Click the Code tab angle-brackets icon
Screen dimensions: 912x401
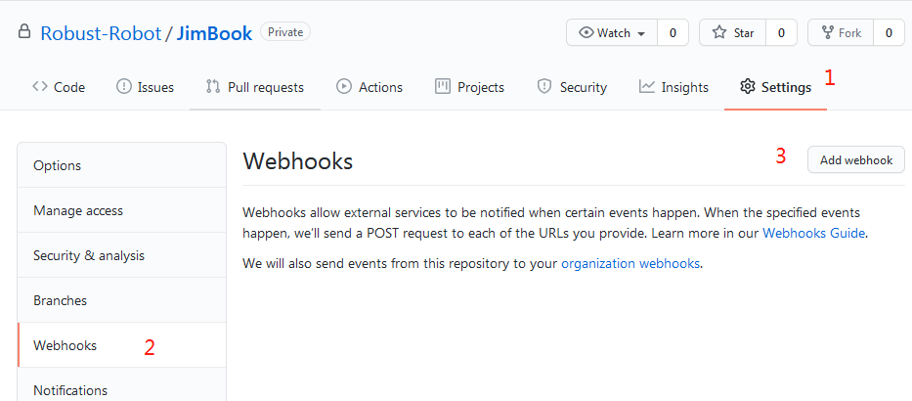click(39, 87)
